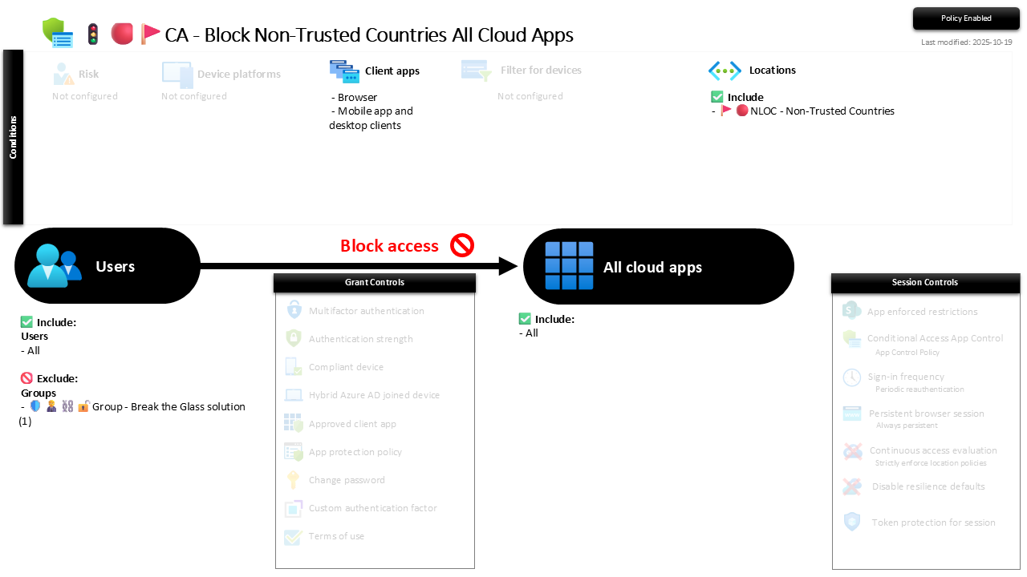Click the Include checkmark under All cloud apps
This screenshot has height=577, width=1027.
point(525,319)
